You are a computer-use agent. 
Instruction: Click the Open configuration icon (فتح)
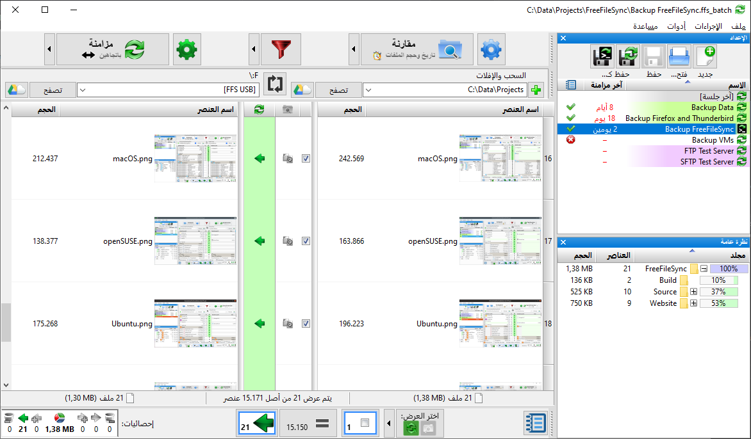point(679,56)
